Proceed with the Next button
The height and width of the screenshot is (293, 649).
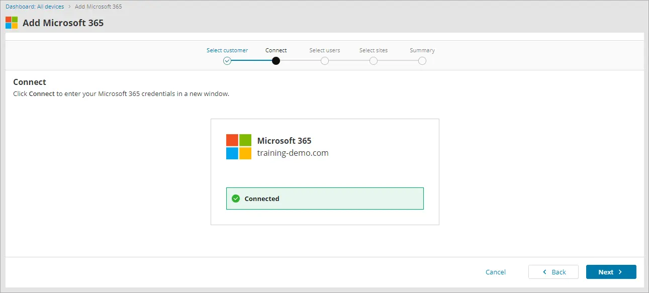pos(611,272)
